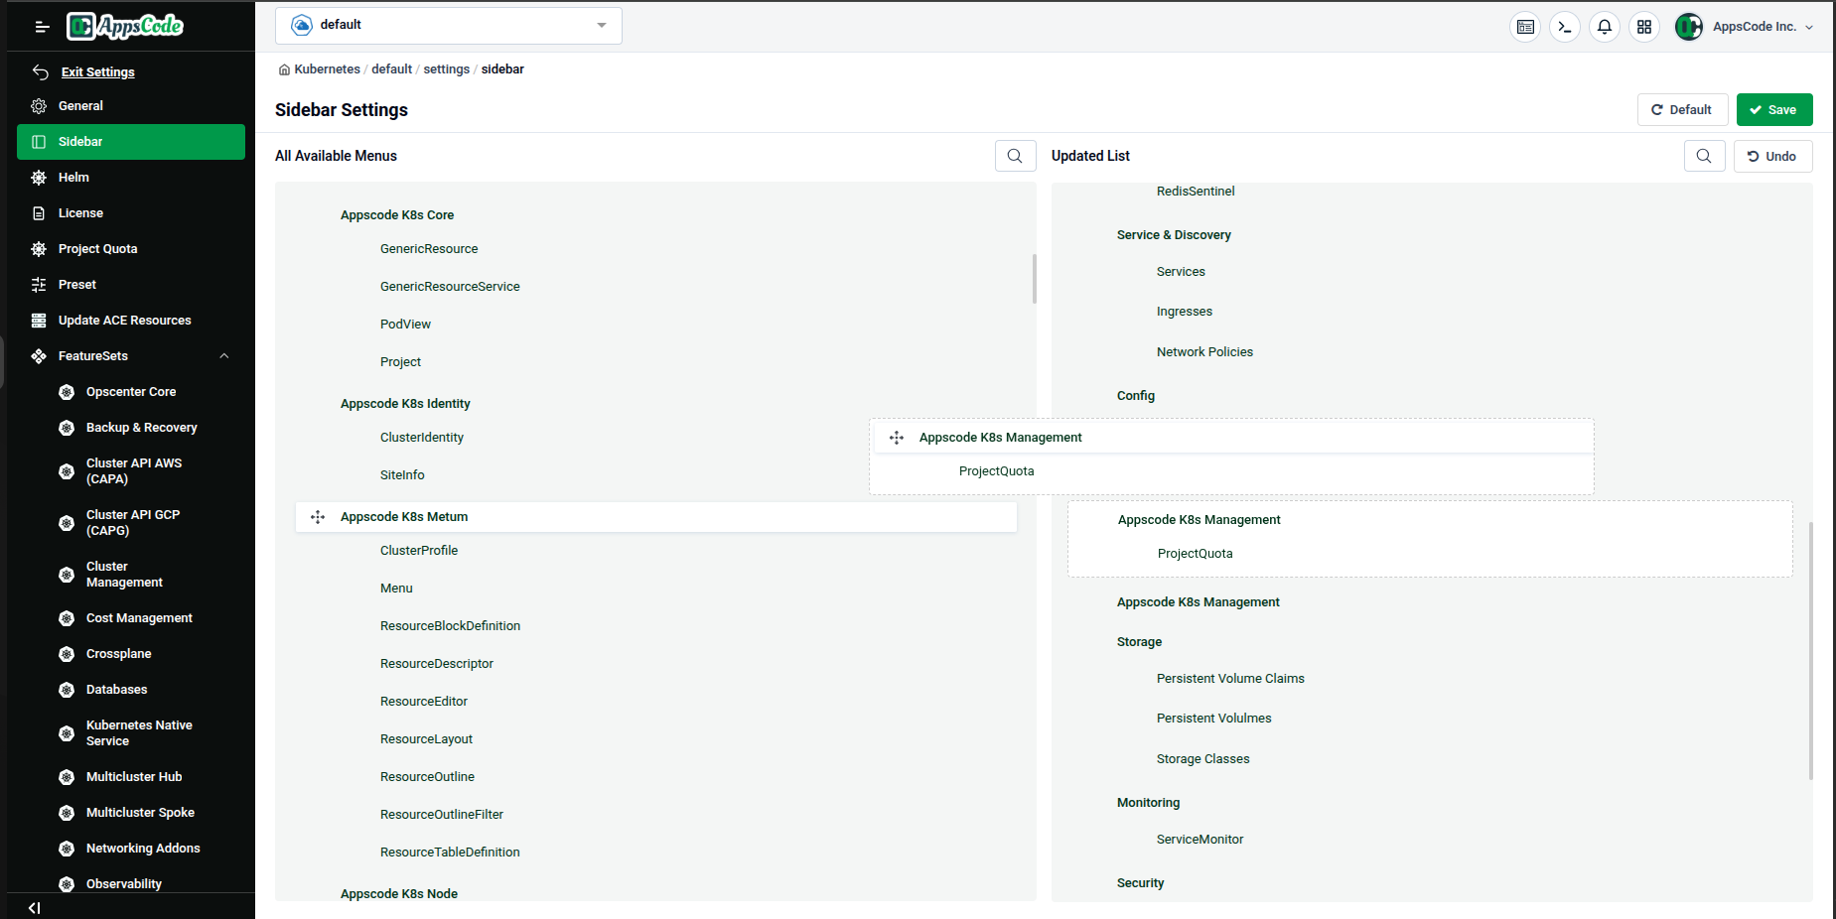Select the Helm settings icon in the sidebar
Screen dimensions: 1836x919
(x=38, y=177)
